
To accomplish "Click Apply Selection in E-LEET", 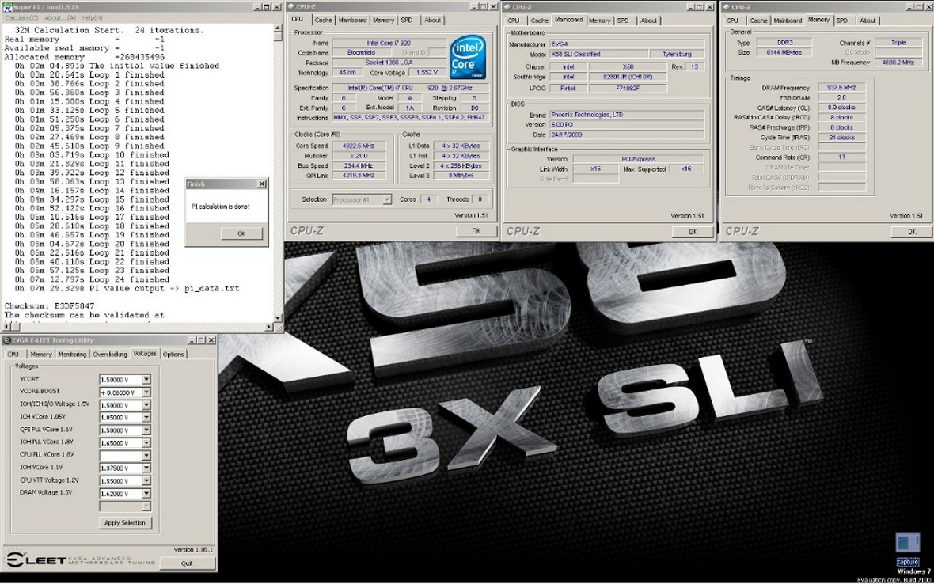I will 125,523.
